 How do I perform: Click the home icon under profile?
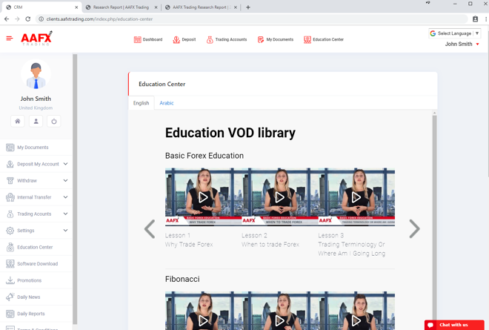(18, 121)
